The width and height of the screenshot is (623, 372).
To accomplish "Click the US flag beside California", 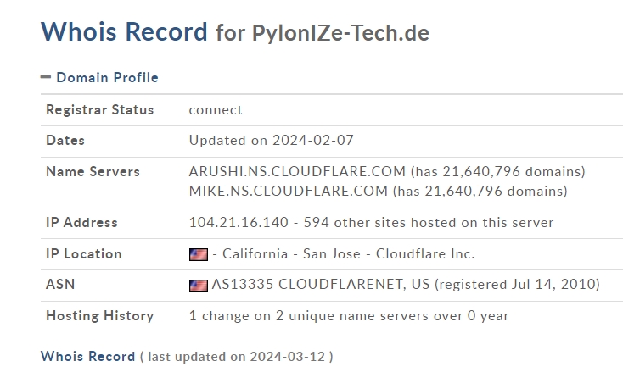I will click(x=199, y=254).
